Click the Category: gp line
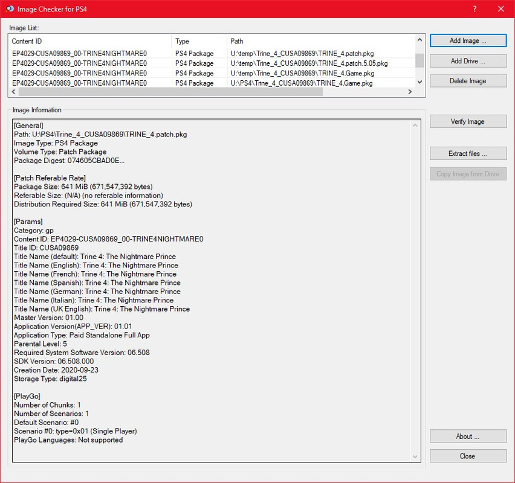 coord(34,231)
